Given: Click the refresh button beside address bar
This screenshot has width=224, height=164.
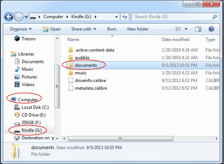Looking at the screenshot, I should pos(125,17).
